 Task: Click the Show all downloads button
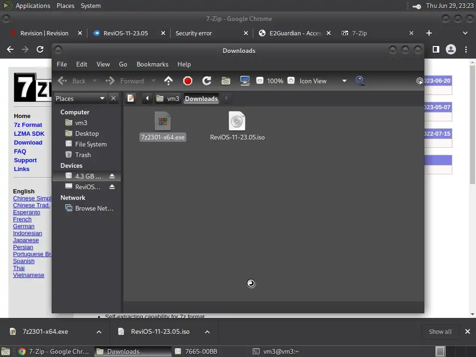(440, 331)
